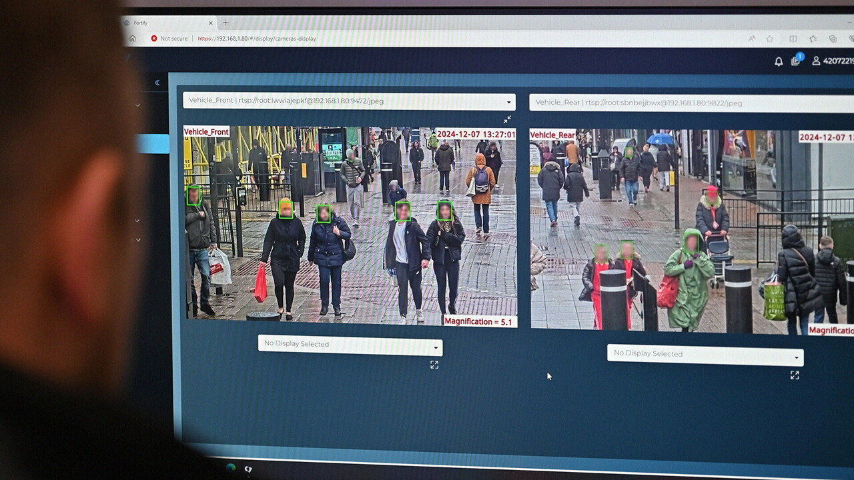The height and width of the screenshot is (480, 854).
Task: Open the media library icon with badge
Action: pos(797,60)
